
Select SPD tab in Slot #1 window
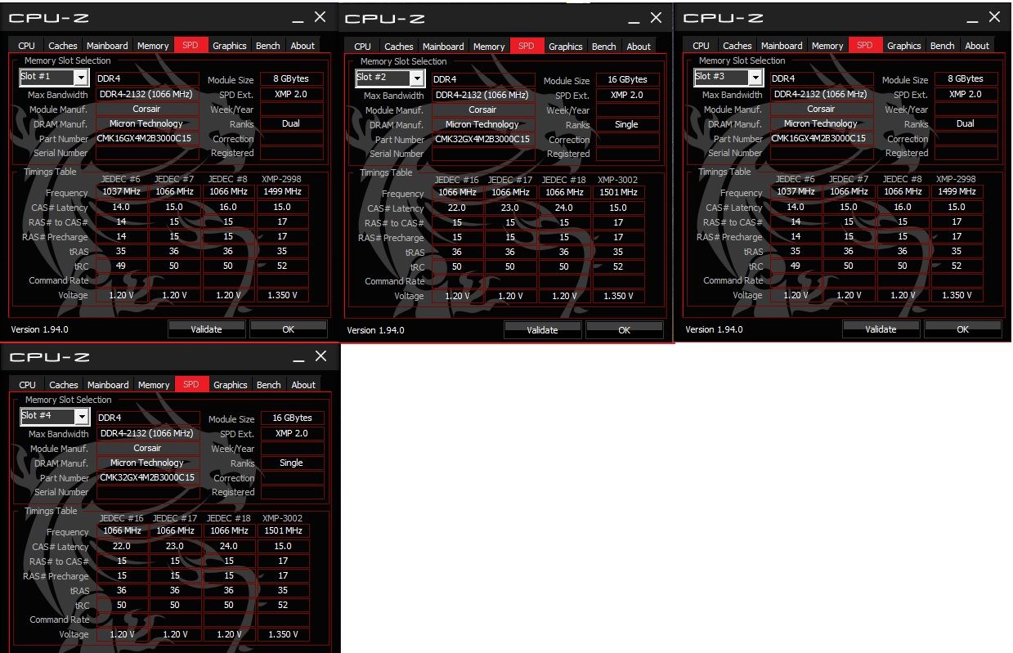coord(190,46)
